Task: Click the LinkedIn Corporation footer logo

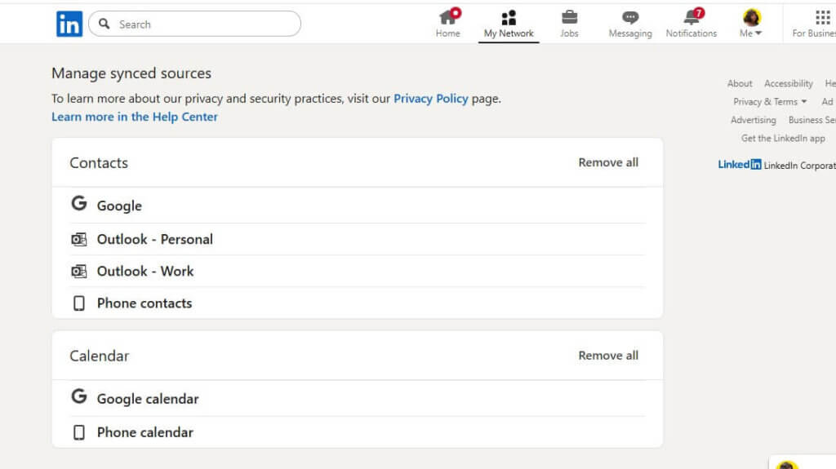Action: 740,165
